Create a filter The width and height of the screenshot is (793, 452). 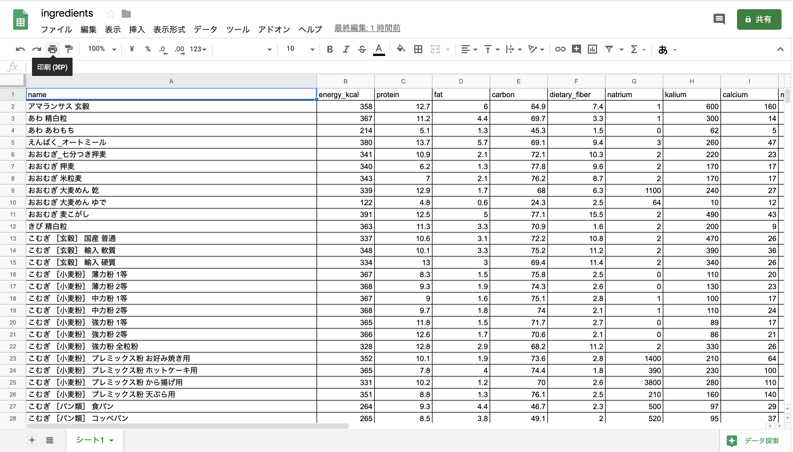[609, 49]
